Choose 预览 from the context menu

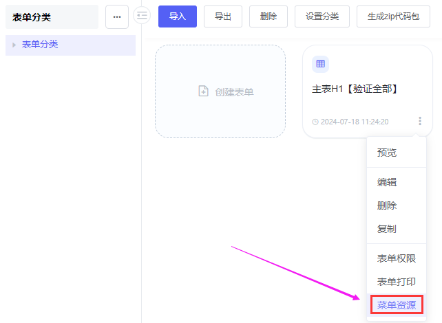pyautogui.click(x=387, y=153)
